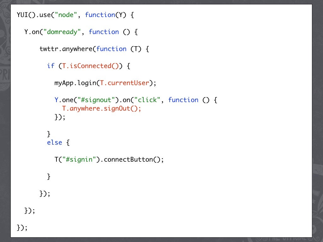Click the 'Y.on("domready", function () {' line

pyautogui.click(x=81, y=32)
